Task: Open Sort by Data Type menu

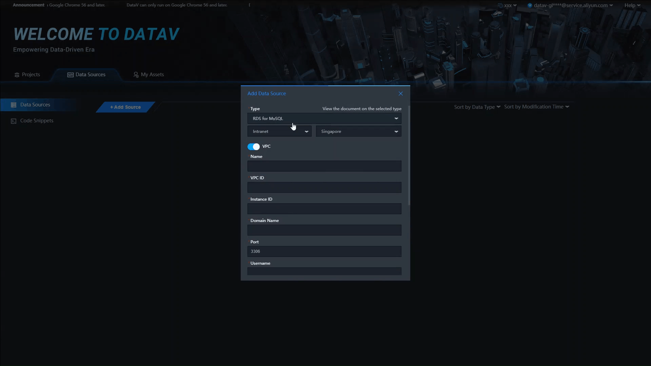Action: 477,107
